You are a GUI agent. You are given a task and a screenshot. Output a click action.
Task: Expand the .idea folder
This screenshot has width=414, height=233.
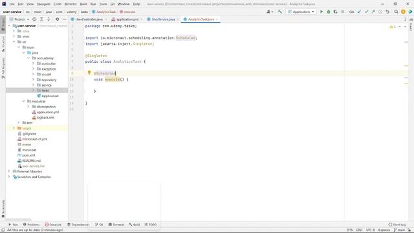pos(14,31)
